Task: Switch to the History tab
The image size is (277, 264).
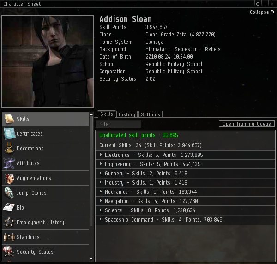Action: 127,114
